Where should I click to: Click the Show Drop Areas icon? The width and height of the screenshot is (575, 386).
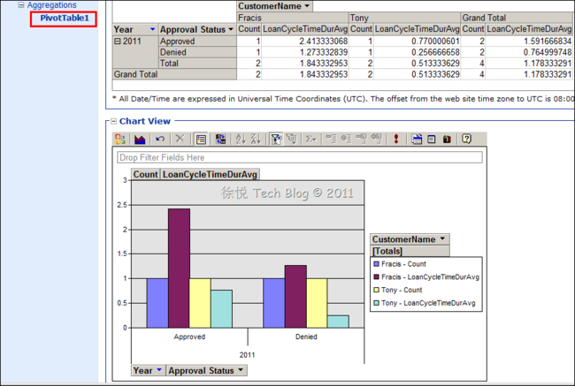(417, 140)
